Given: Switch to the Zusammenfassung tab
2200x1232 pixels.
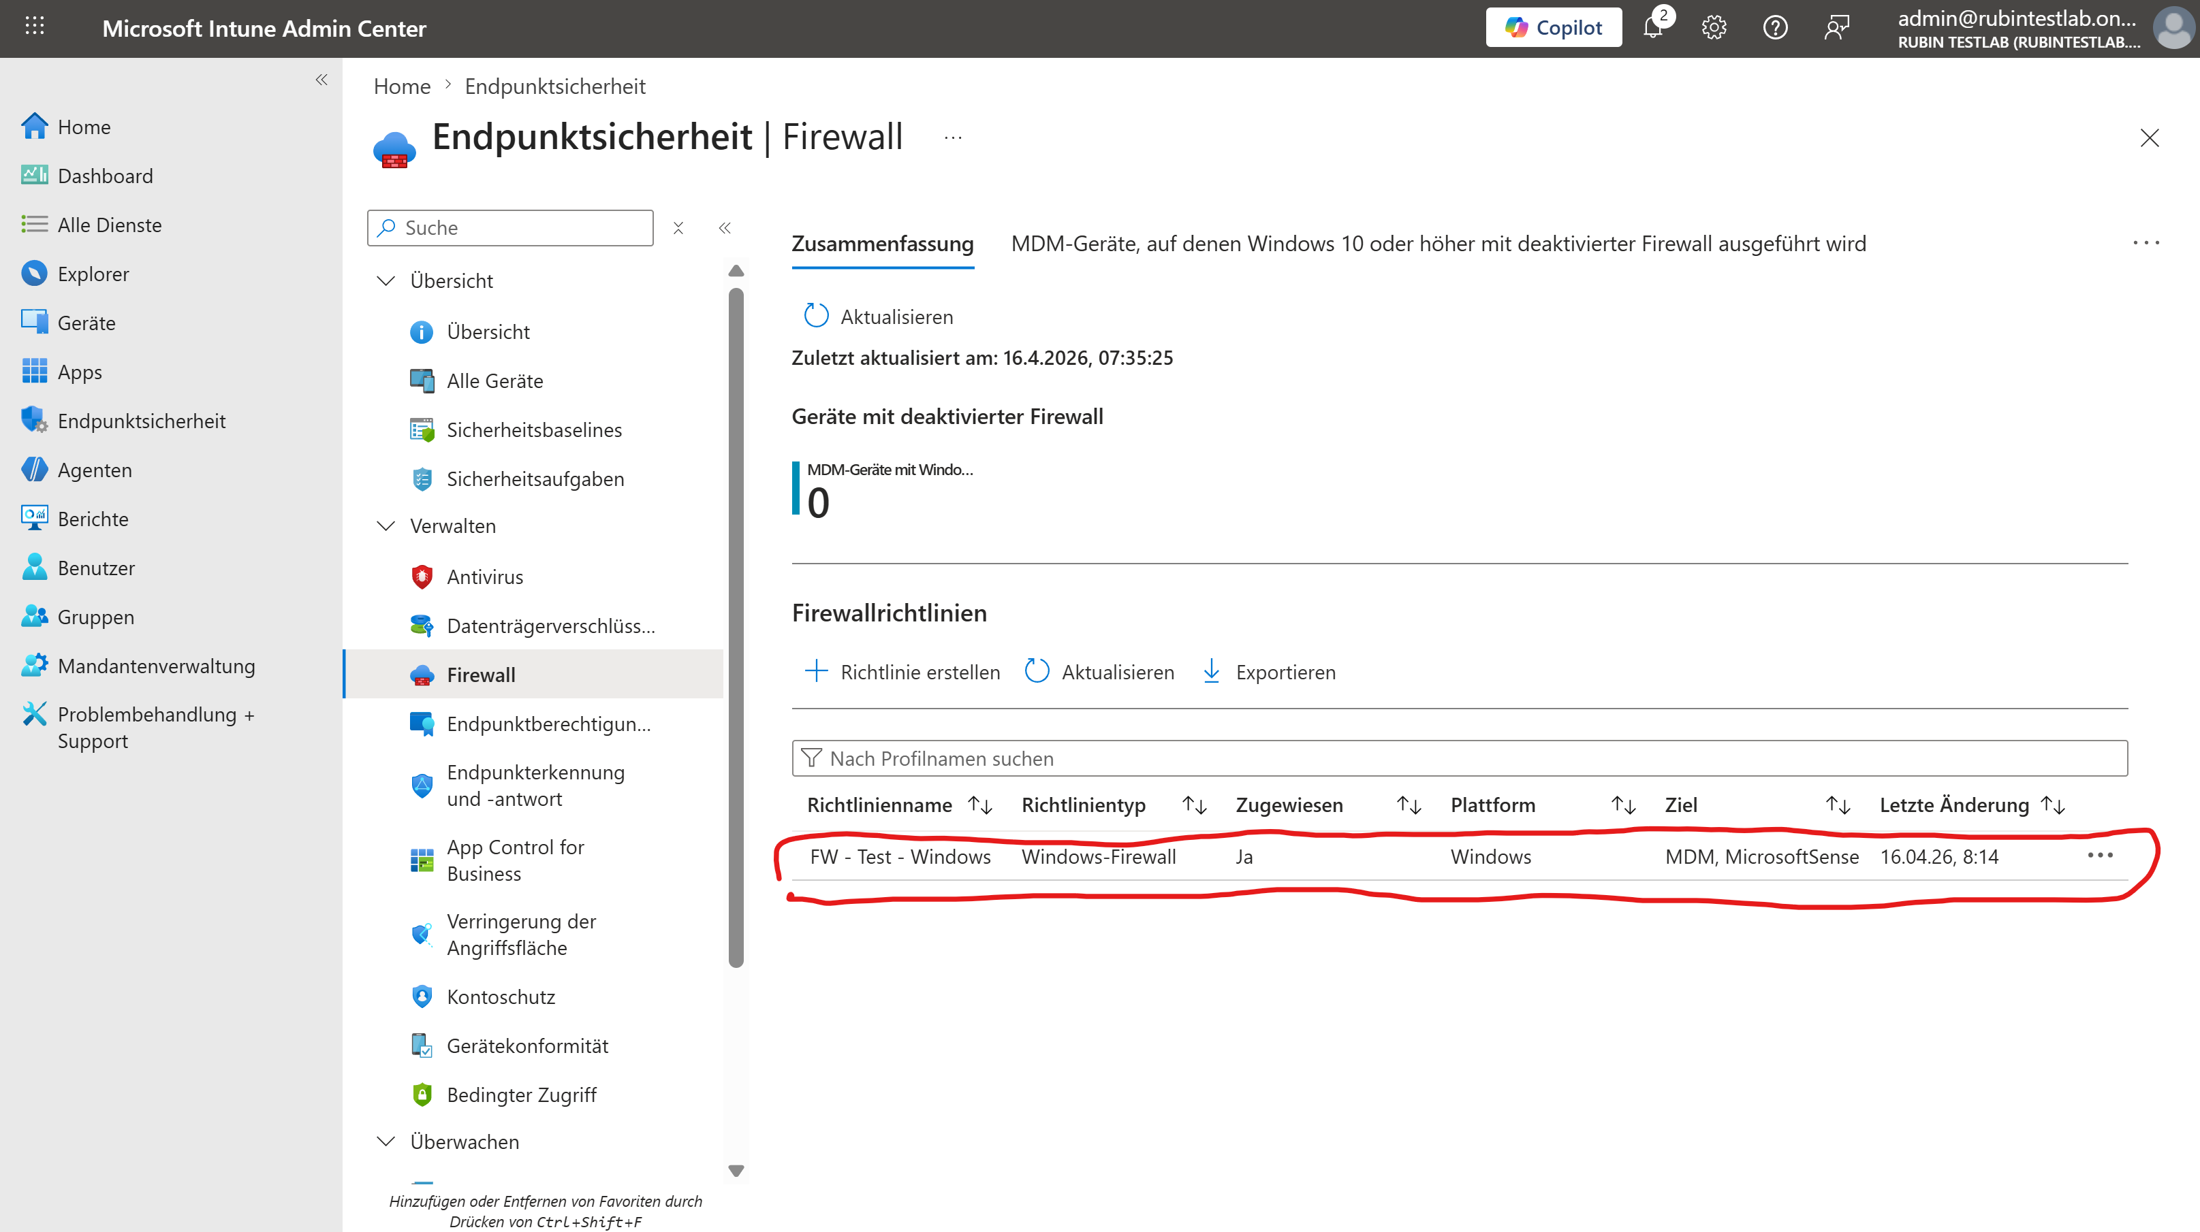Looking at the screenshot, I should 882,244.
